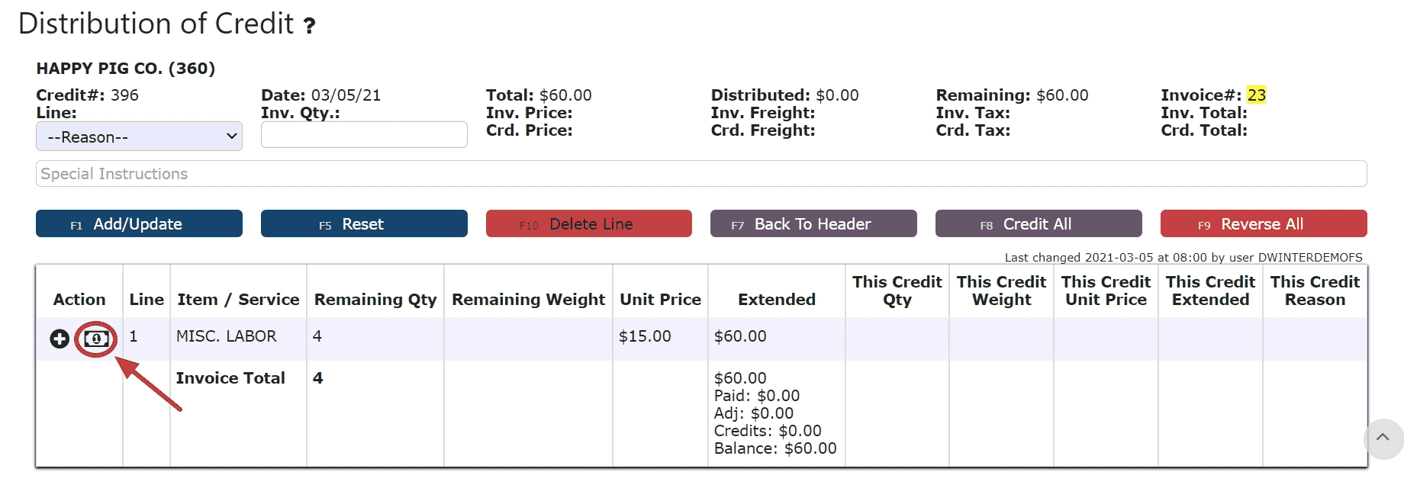Click the scroll-to-top chevron button
1404x485 pixels.
click(x=1383, y=438)
